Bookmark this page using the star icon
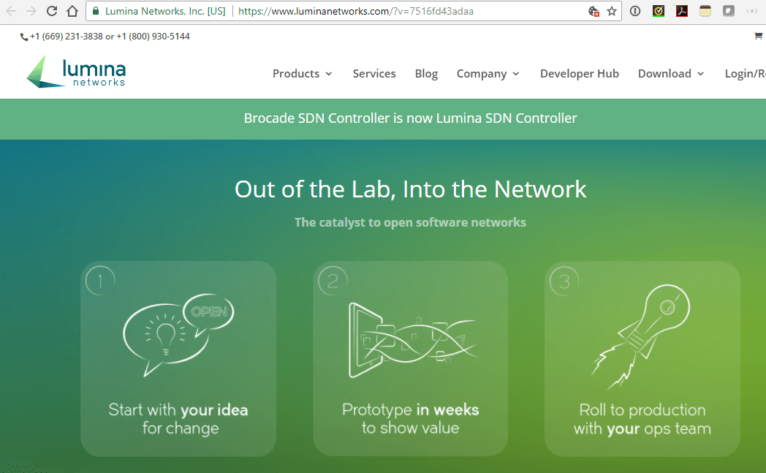 tap(612, 11)
